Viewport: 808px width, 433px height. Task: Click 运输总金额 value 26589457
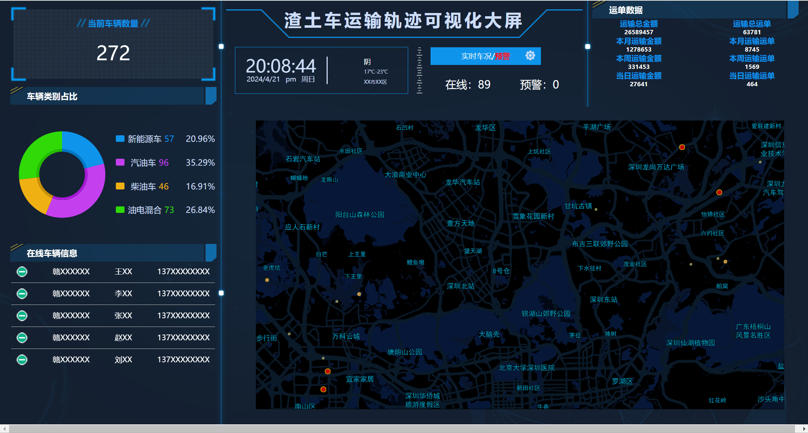coord(639,32)
